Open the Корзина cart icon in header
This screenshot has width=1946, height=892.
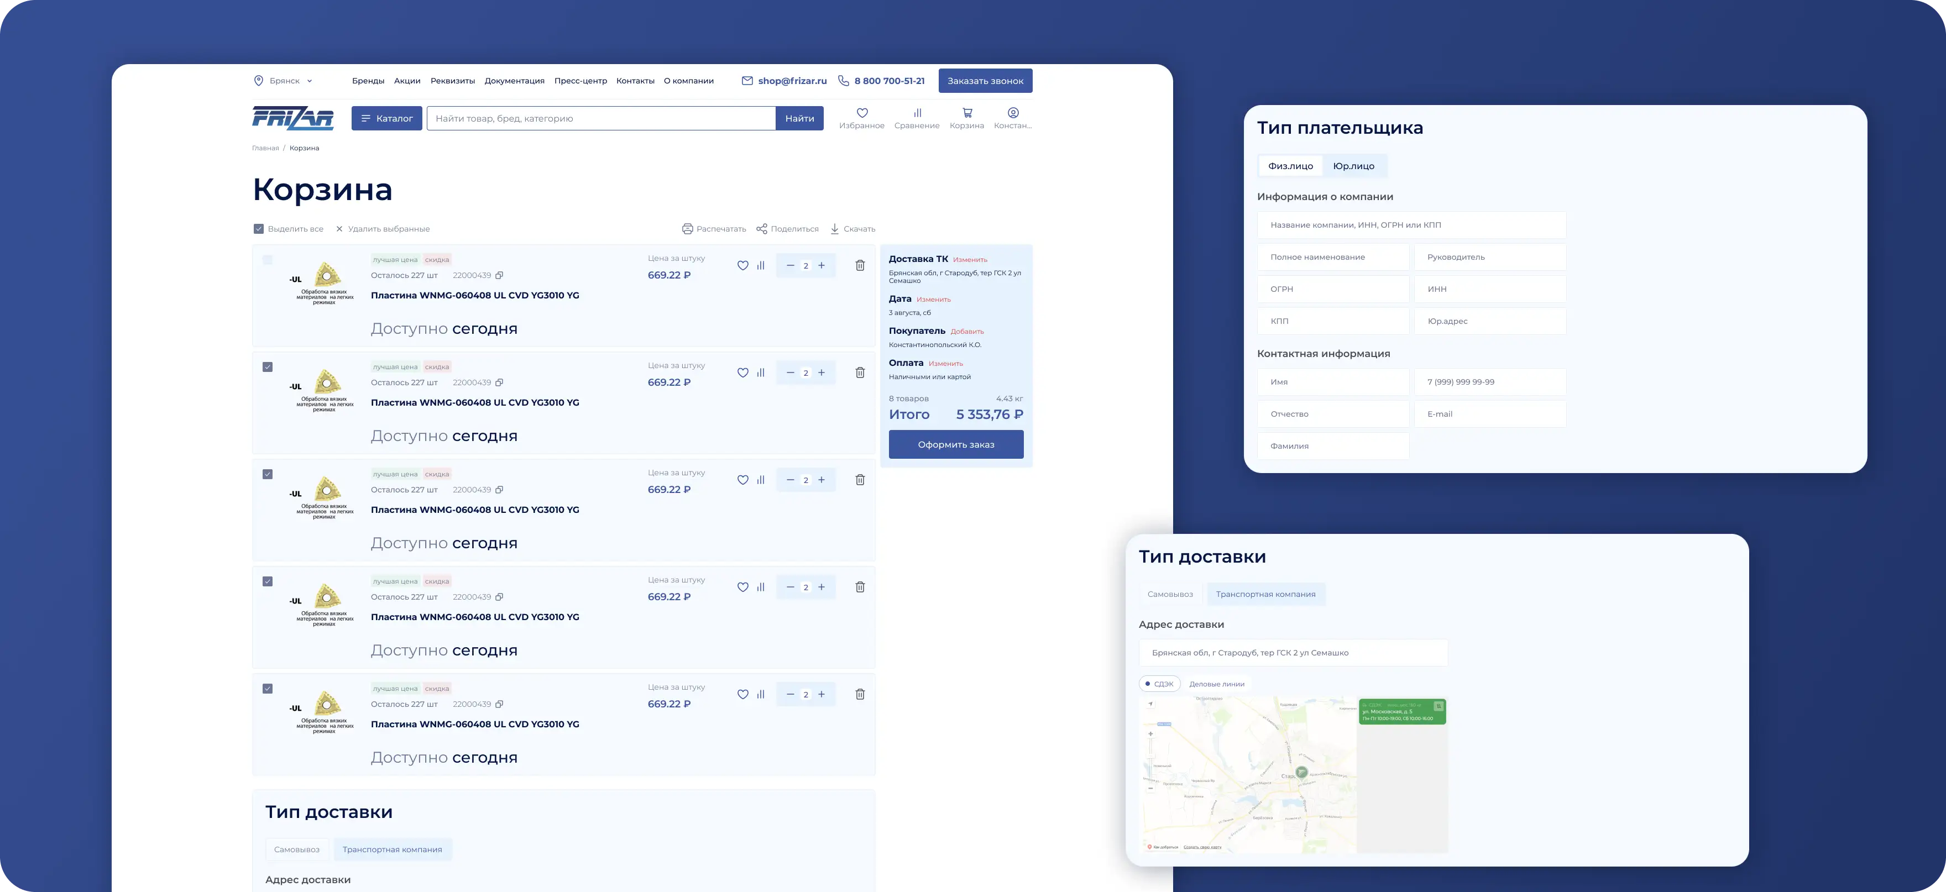point(966,113)
